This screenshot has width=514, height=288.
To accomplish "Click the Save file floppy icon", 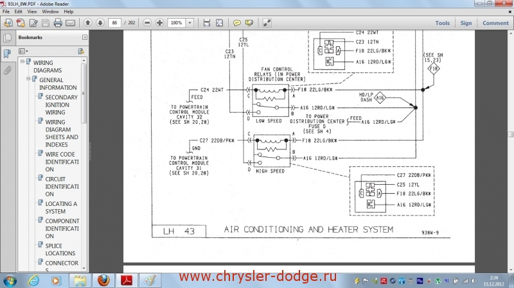I will 46,23.
